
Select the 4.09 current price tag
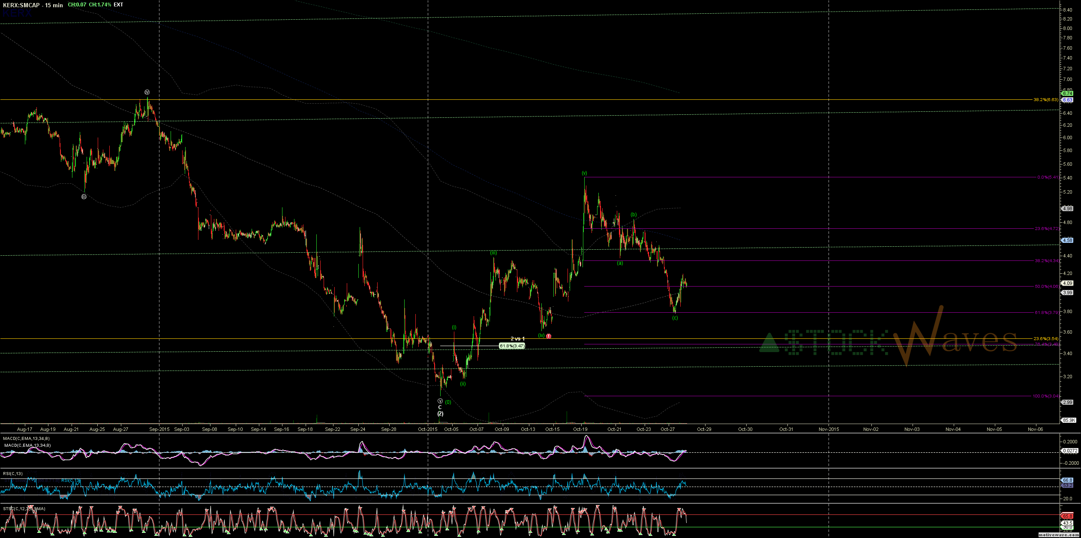click(x=1067, y=283)
